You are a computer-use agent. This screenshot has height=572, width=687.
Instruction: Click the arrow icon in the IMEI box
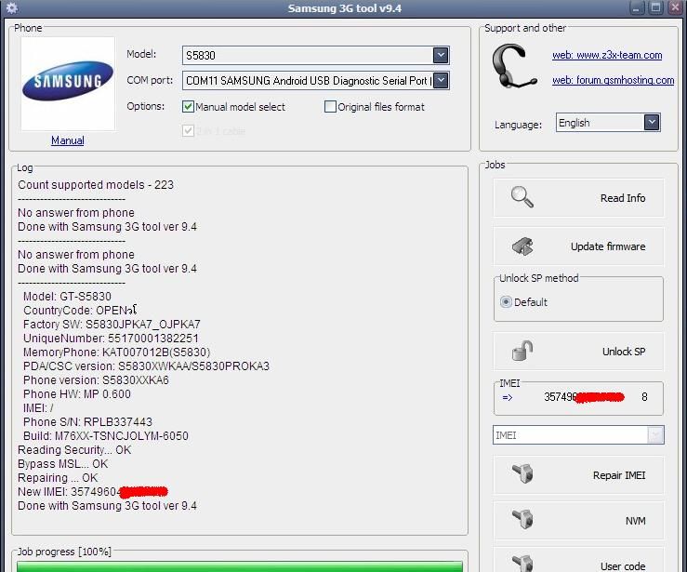(508, 397)
